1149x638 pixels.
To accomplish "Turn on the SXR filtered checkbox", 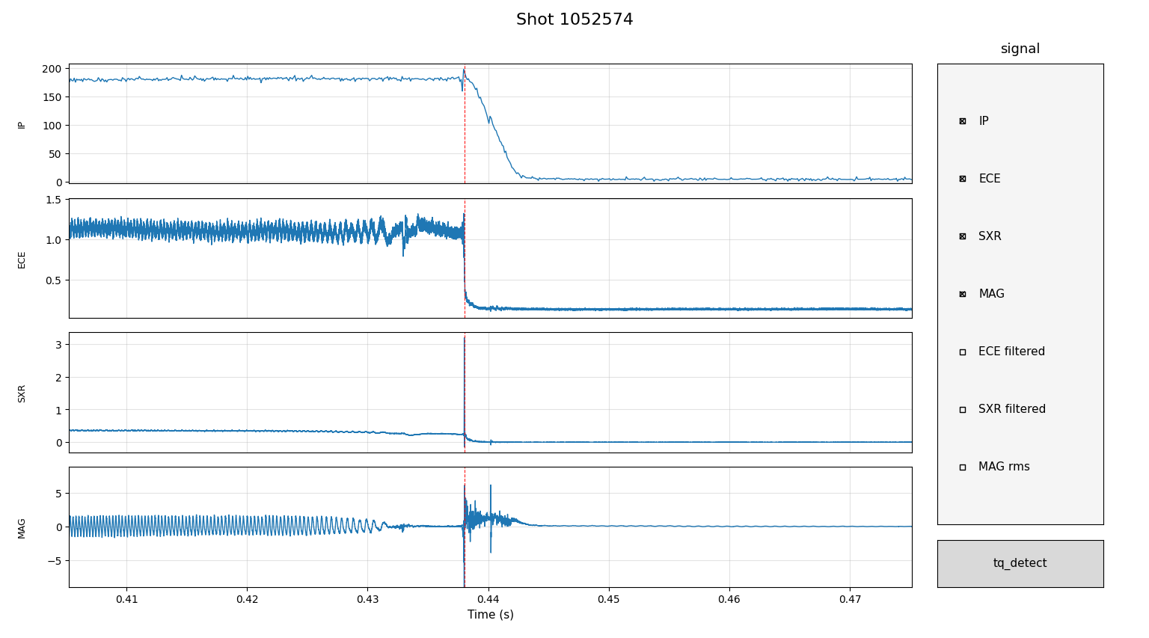I will point(963,409).
